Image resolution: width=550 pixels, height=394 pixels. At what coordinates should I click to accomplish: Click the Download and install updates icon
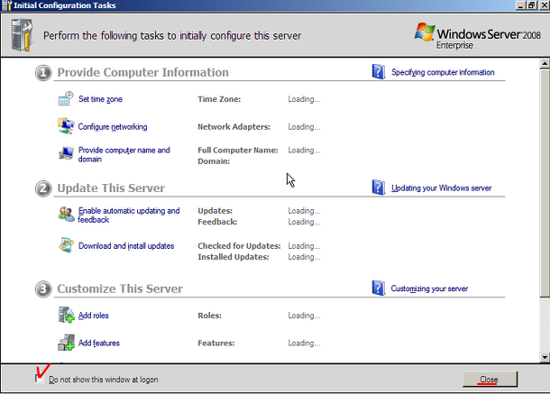click(x=66, y=245)
